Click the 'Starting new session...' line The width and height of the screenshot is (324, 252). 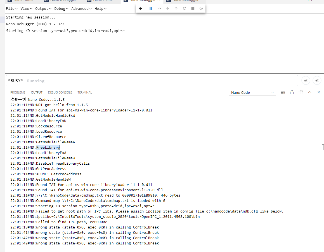[x=31, y=17]
